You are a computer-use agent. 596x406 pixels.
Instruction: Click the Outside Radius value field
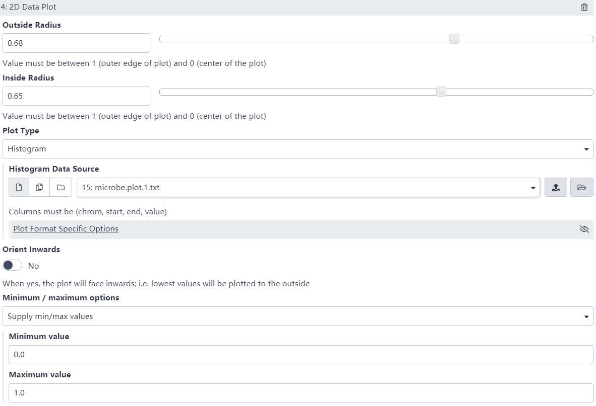[76, 43]
